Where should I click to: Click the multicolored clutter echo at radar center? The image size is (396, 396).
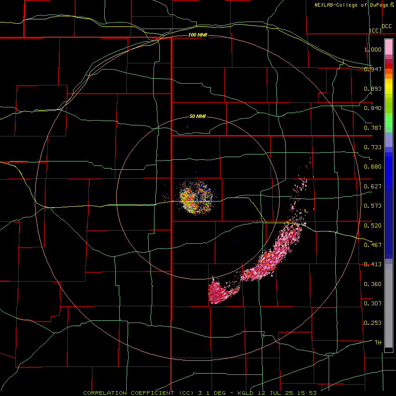coord(197,198)
